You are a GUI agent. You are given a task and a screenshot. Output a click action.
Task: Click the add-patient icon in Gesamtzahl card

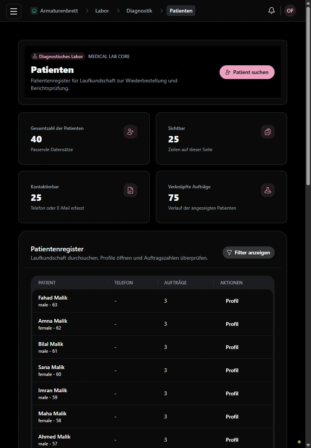130,132
